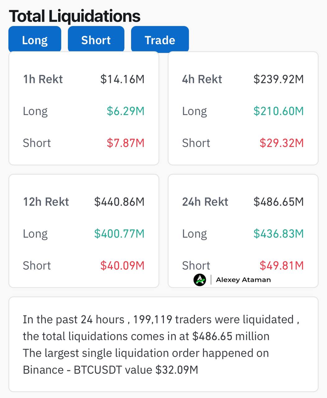Select the 24-hour liquidation summary text
327x398 pixels.
[161, 345]
